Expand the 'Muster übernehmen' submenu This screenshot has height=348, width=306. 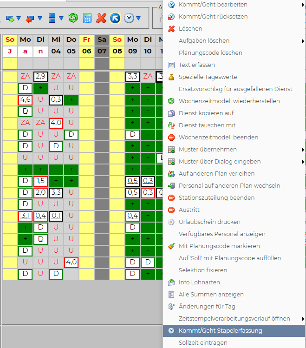pyautogui.click(x=303, y=150)
